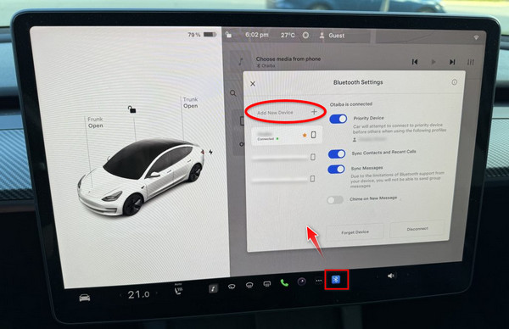Tap the orange priority star icon
The height and width of the screenshot is (329, 509).
305,135
